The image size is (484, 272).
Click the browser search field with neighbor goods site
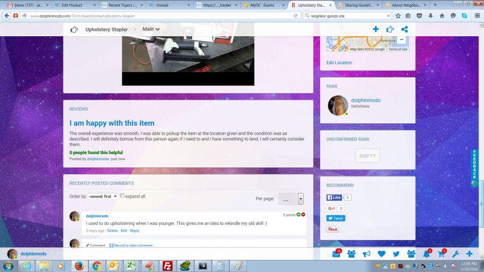347,16
